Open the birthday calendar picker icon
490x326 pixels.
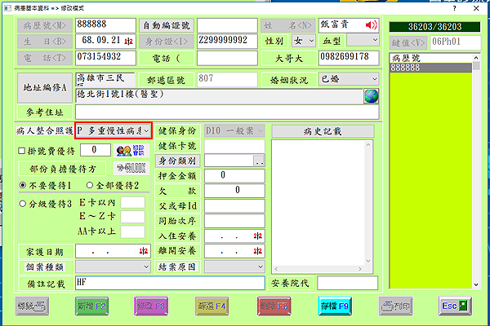pyautogui.click(x=131, y=40)
